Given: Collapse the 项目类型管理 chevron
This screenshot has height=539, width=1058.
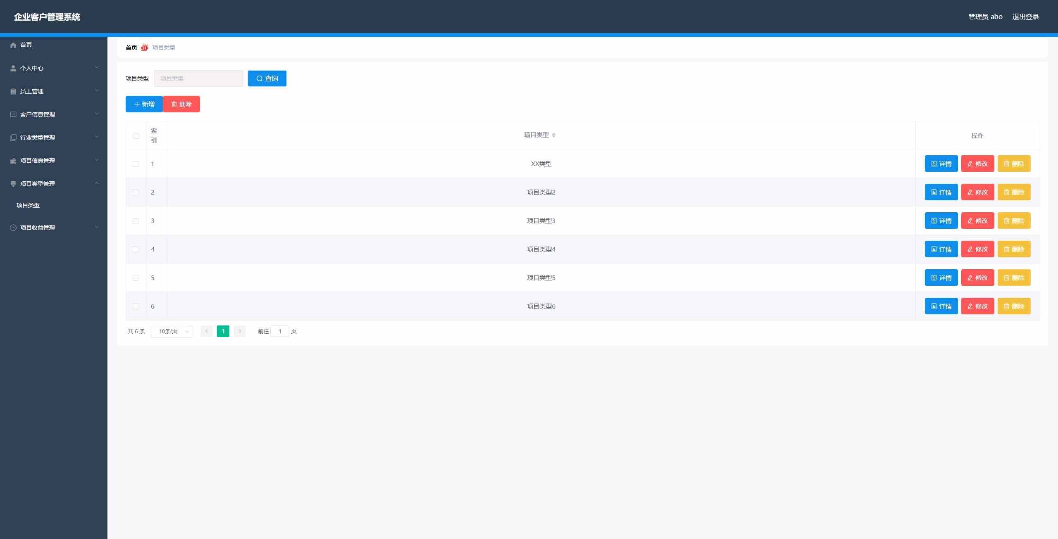Looking at the screenshot, I should [97, 183].
